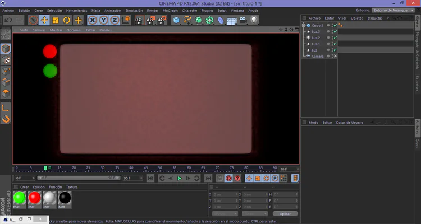Image resolution: width=421 pixels, height=224 pixels.
Task: Open Render Settings icon
Action: [x=162, y=20]
